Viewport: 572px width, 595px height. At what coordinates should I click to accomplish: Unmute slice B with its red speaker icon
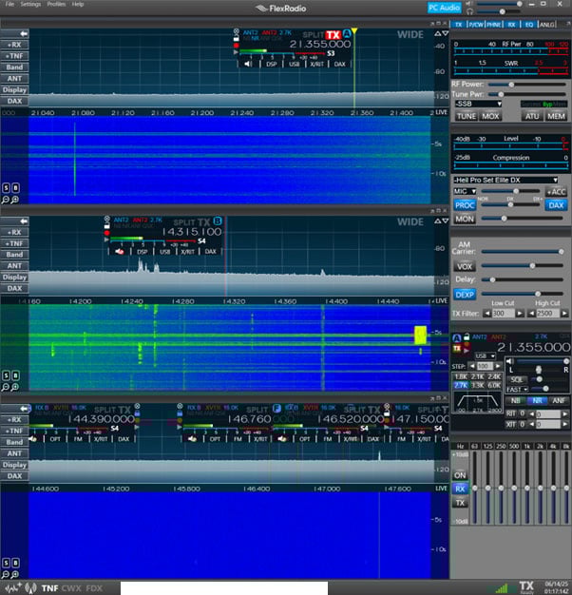click(120, 252)
